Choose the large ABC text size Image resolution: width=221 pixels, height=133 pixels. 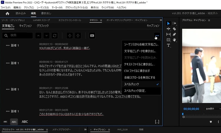click(25, 122)
